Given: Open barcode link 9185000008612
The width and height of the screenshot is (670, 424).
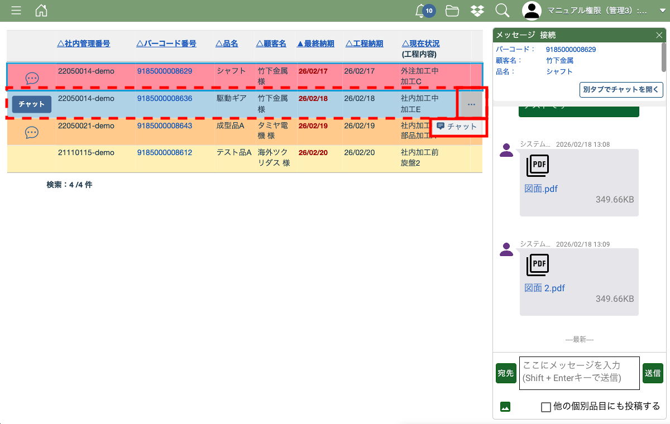Looking at the screenshot, I should coord(164,153).
